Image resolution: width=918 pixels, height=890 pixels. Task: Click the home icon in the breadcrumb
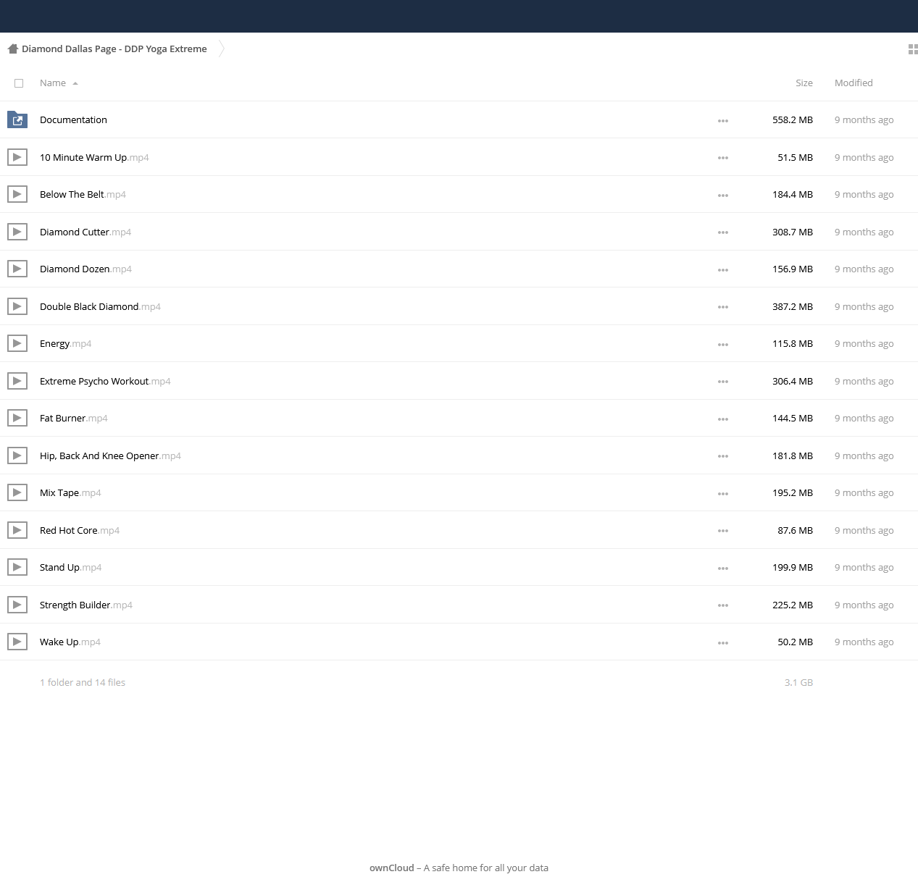pos(13,49)
